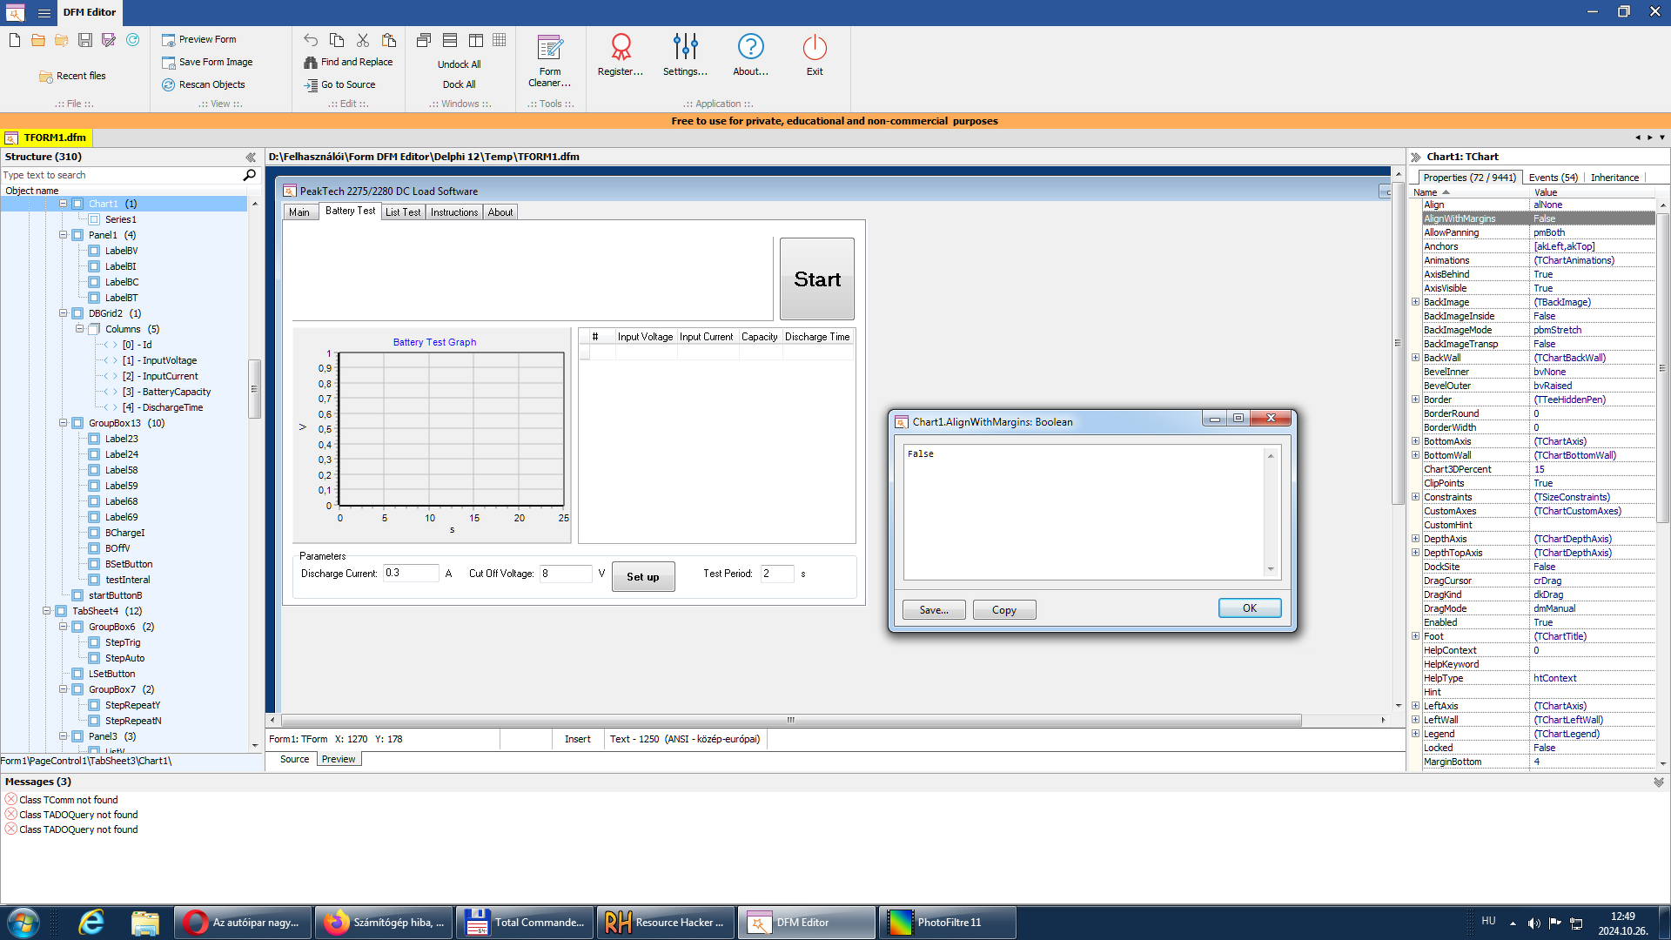The image size is (1671, 940).
Task: Switch to the Preview tab at bottom
Action: pyautogui.click(x=339, y=759)
